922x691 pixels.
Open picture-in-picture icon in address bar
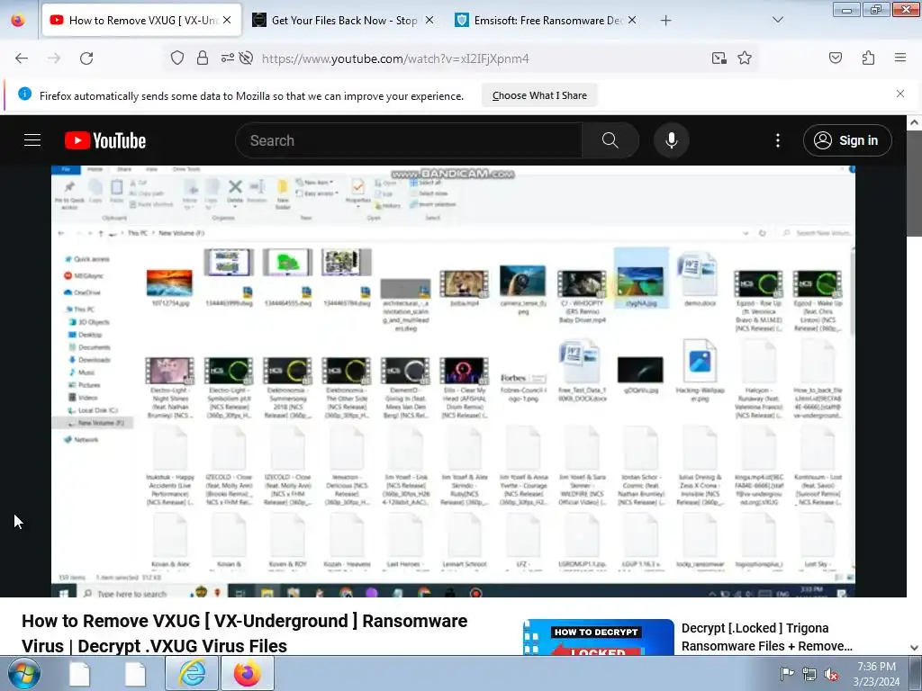(719, 58)
